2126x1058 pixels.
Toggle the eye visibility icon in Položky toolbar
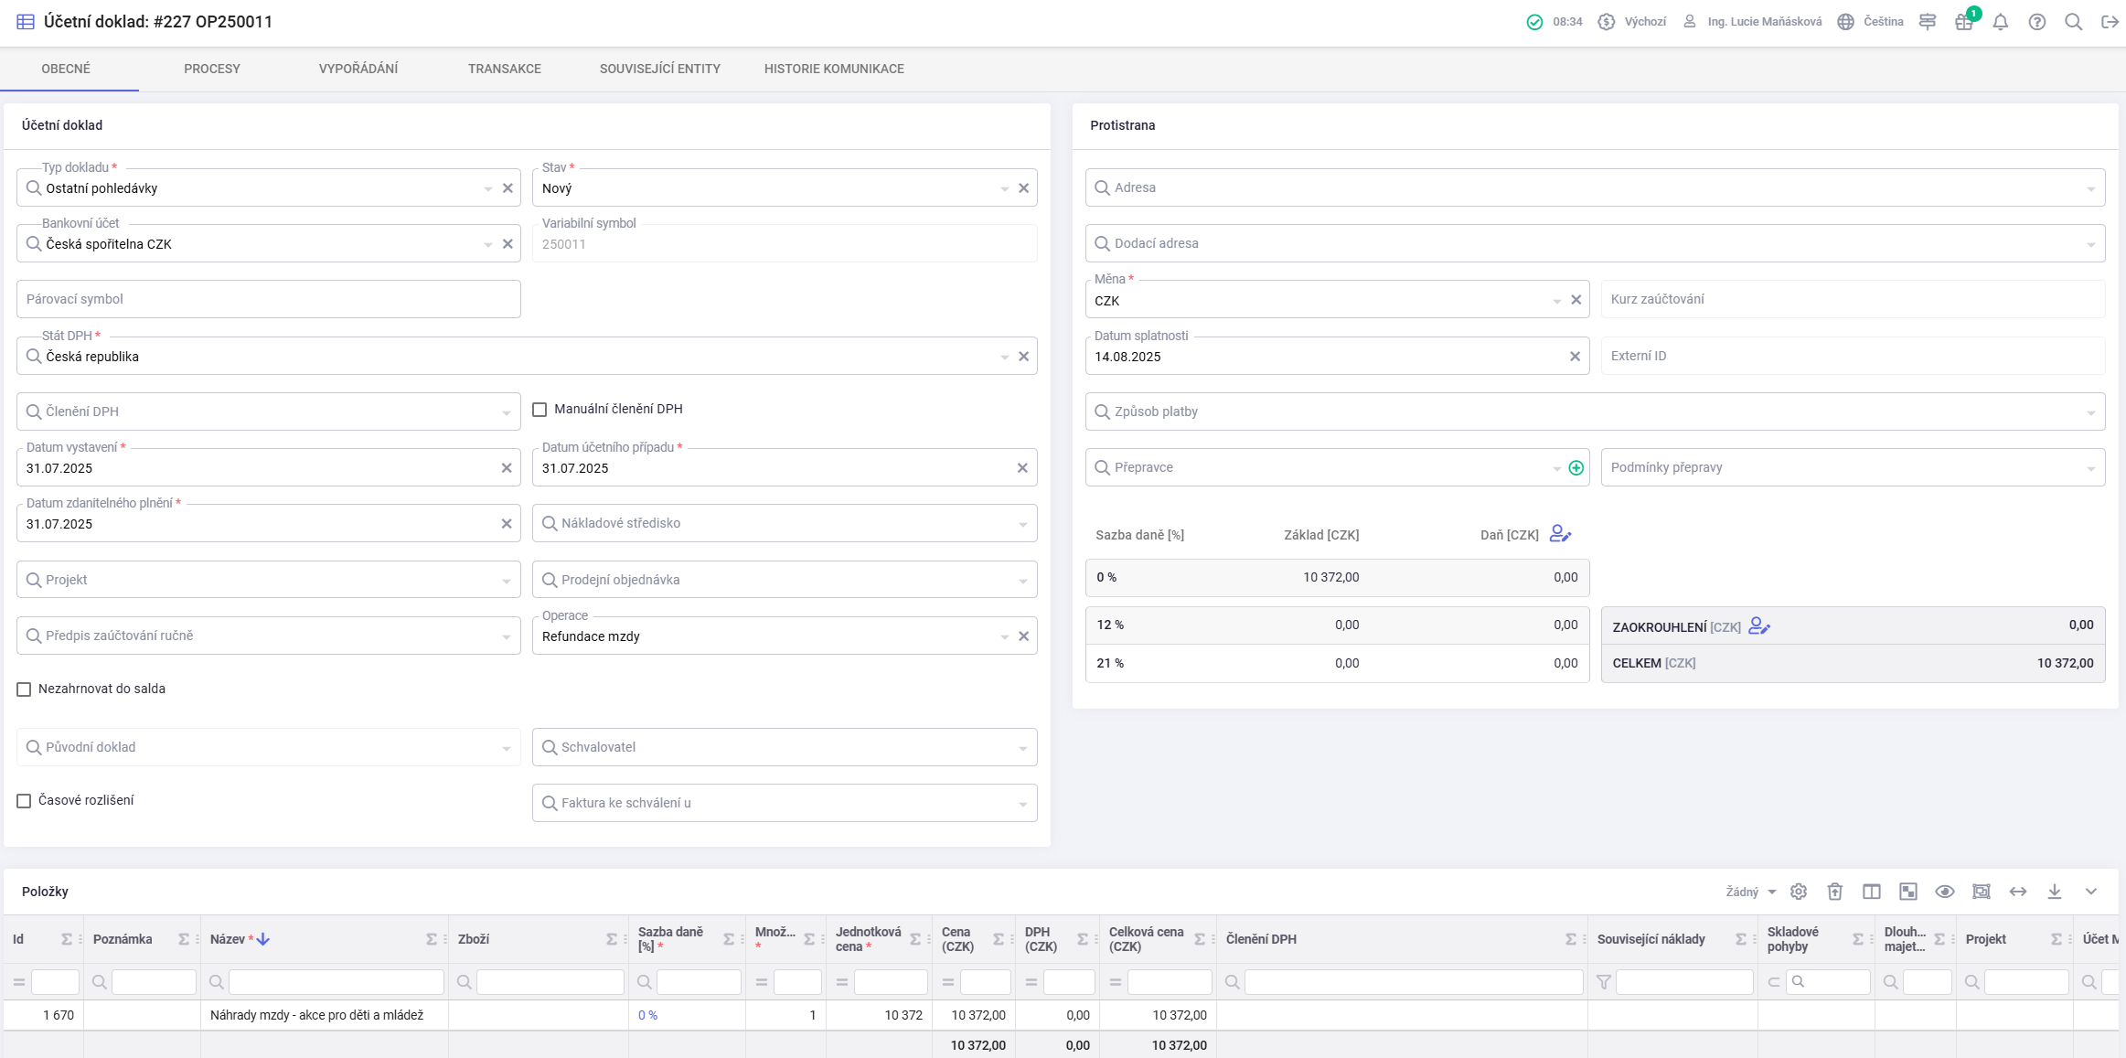[1944, 892]
